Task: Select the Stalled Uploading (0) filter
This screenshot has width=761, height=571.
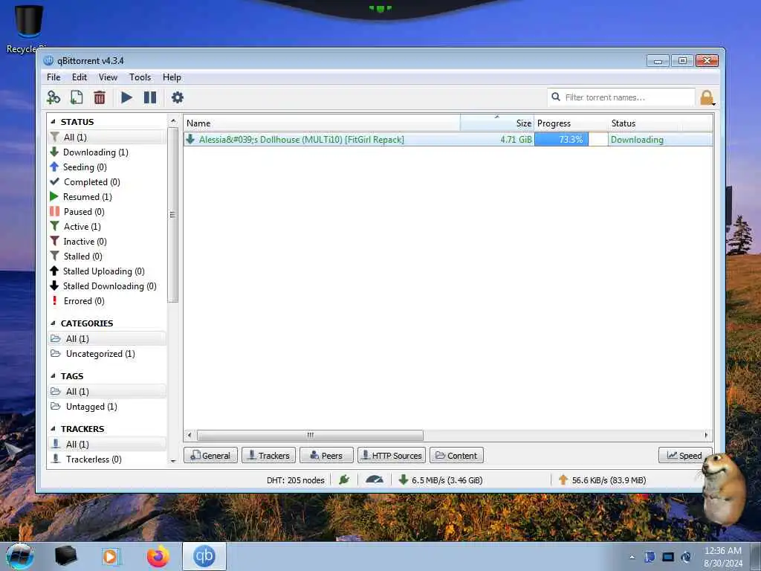Action: click(x=104, y=271)
